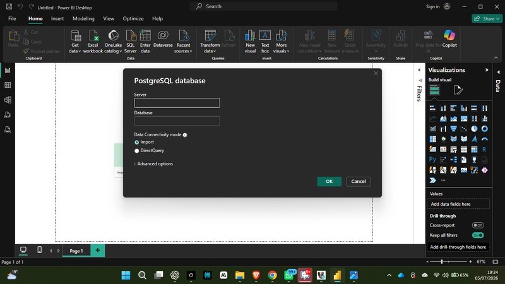
Task: Choose the Line chart visual
Action: click(433, 119)
